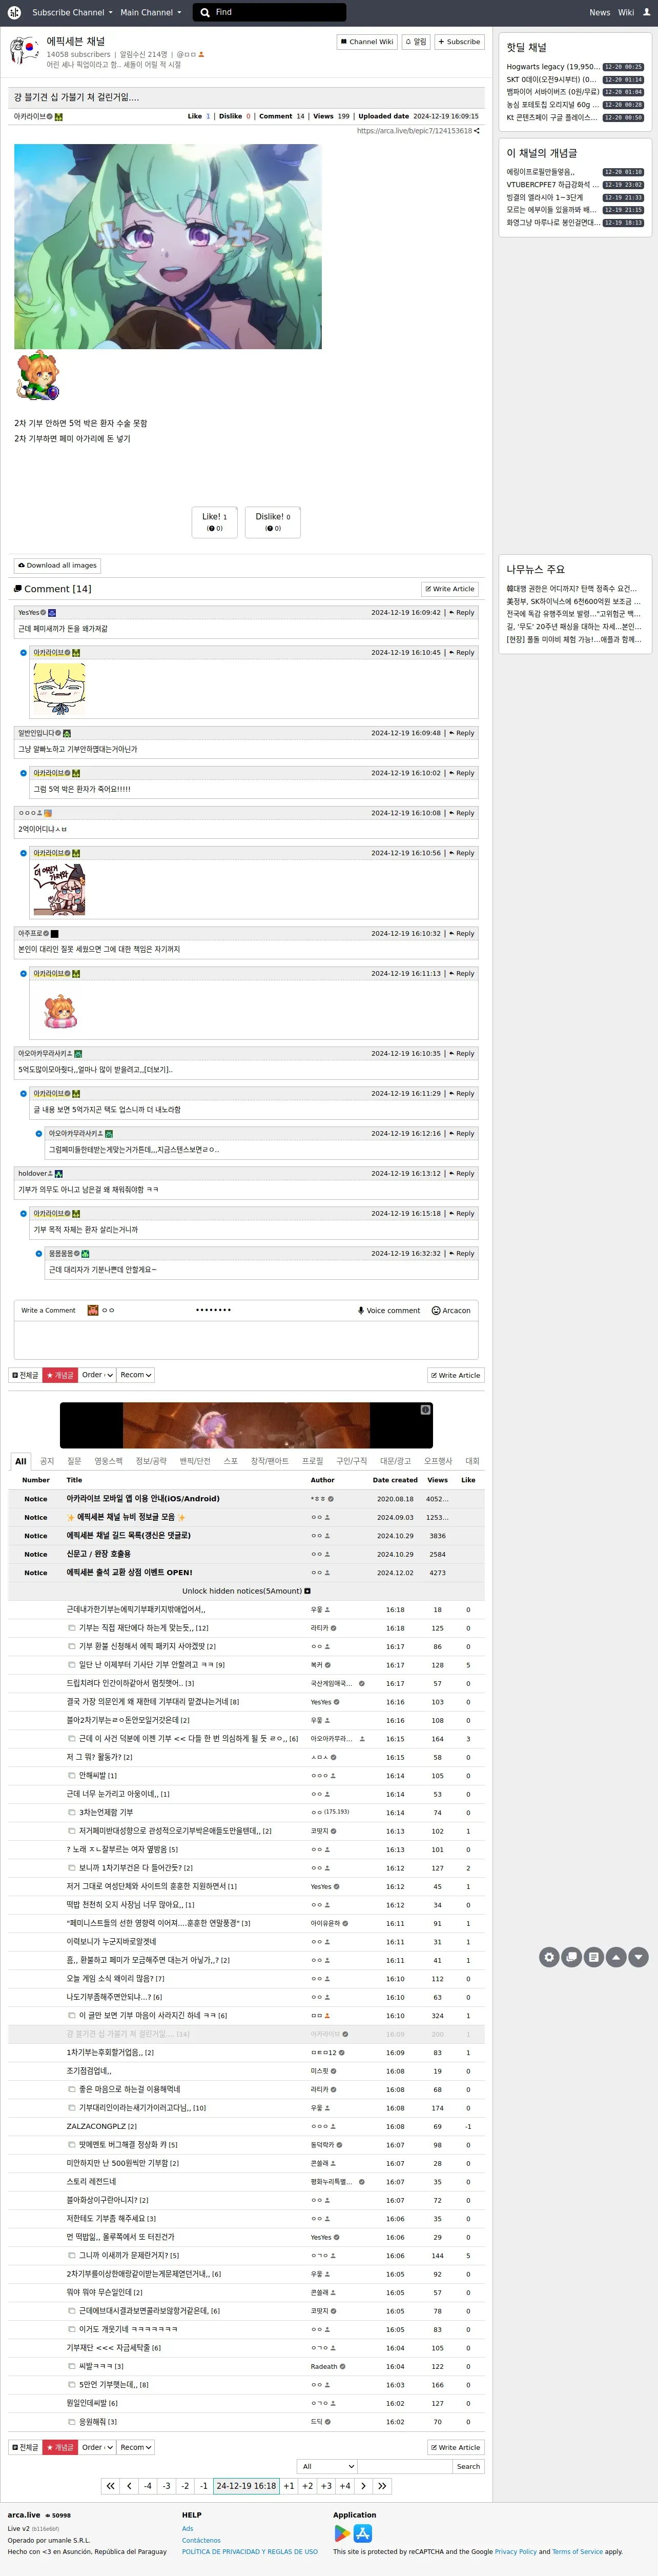Viewport: 658px width, 2576px height.
Task: Expand Unlock hidden notices (5Amount)
Action: [246, 1591]
